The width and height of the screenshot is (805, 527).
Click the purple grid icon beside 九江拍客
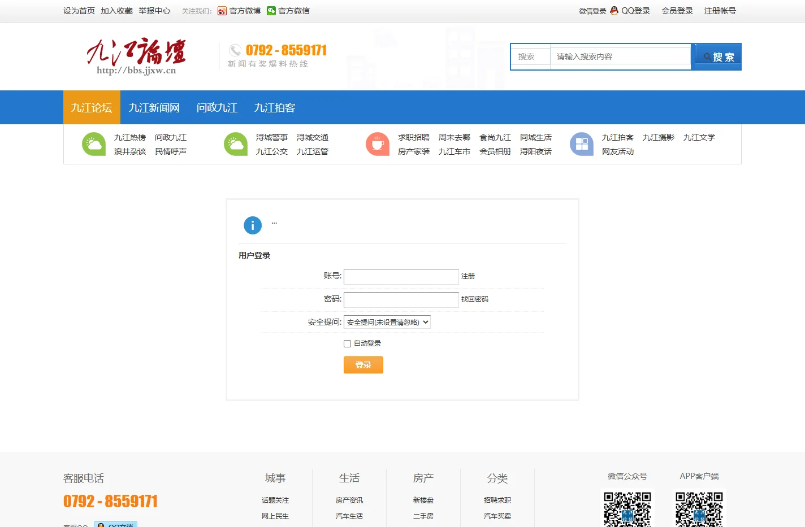point(582,144)
